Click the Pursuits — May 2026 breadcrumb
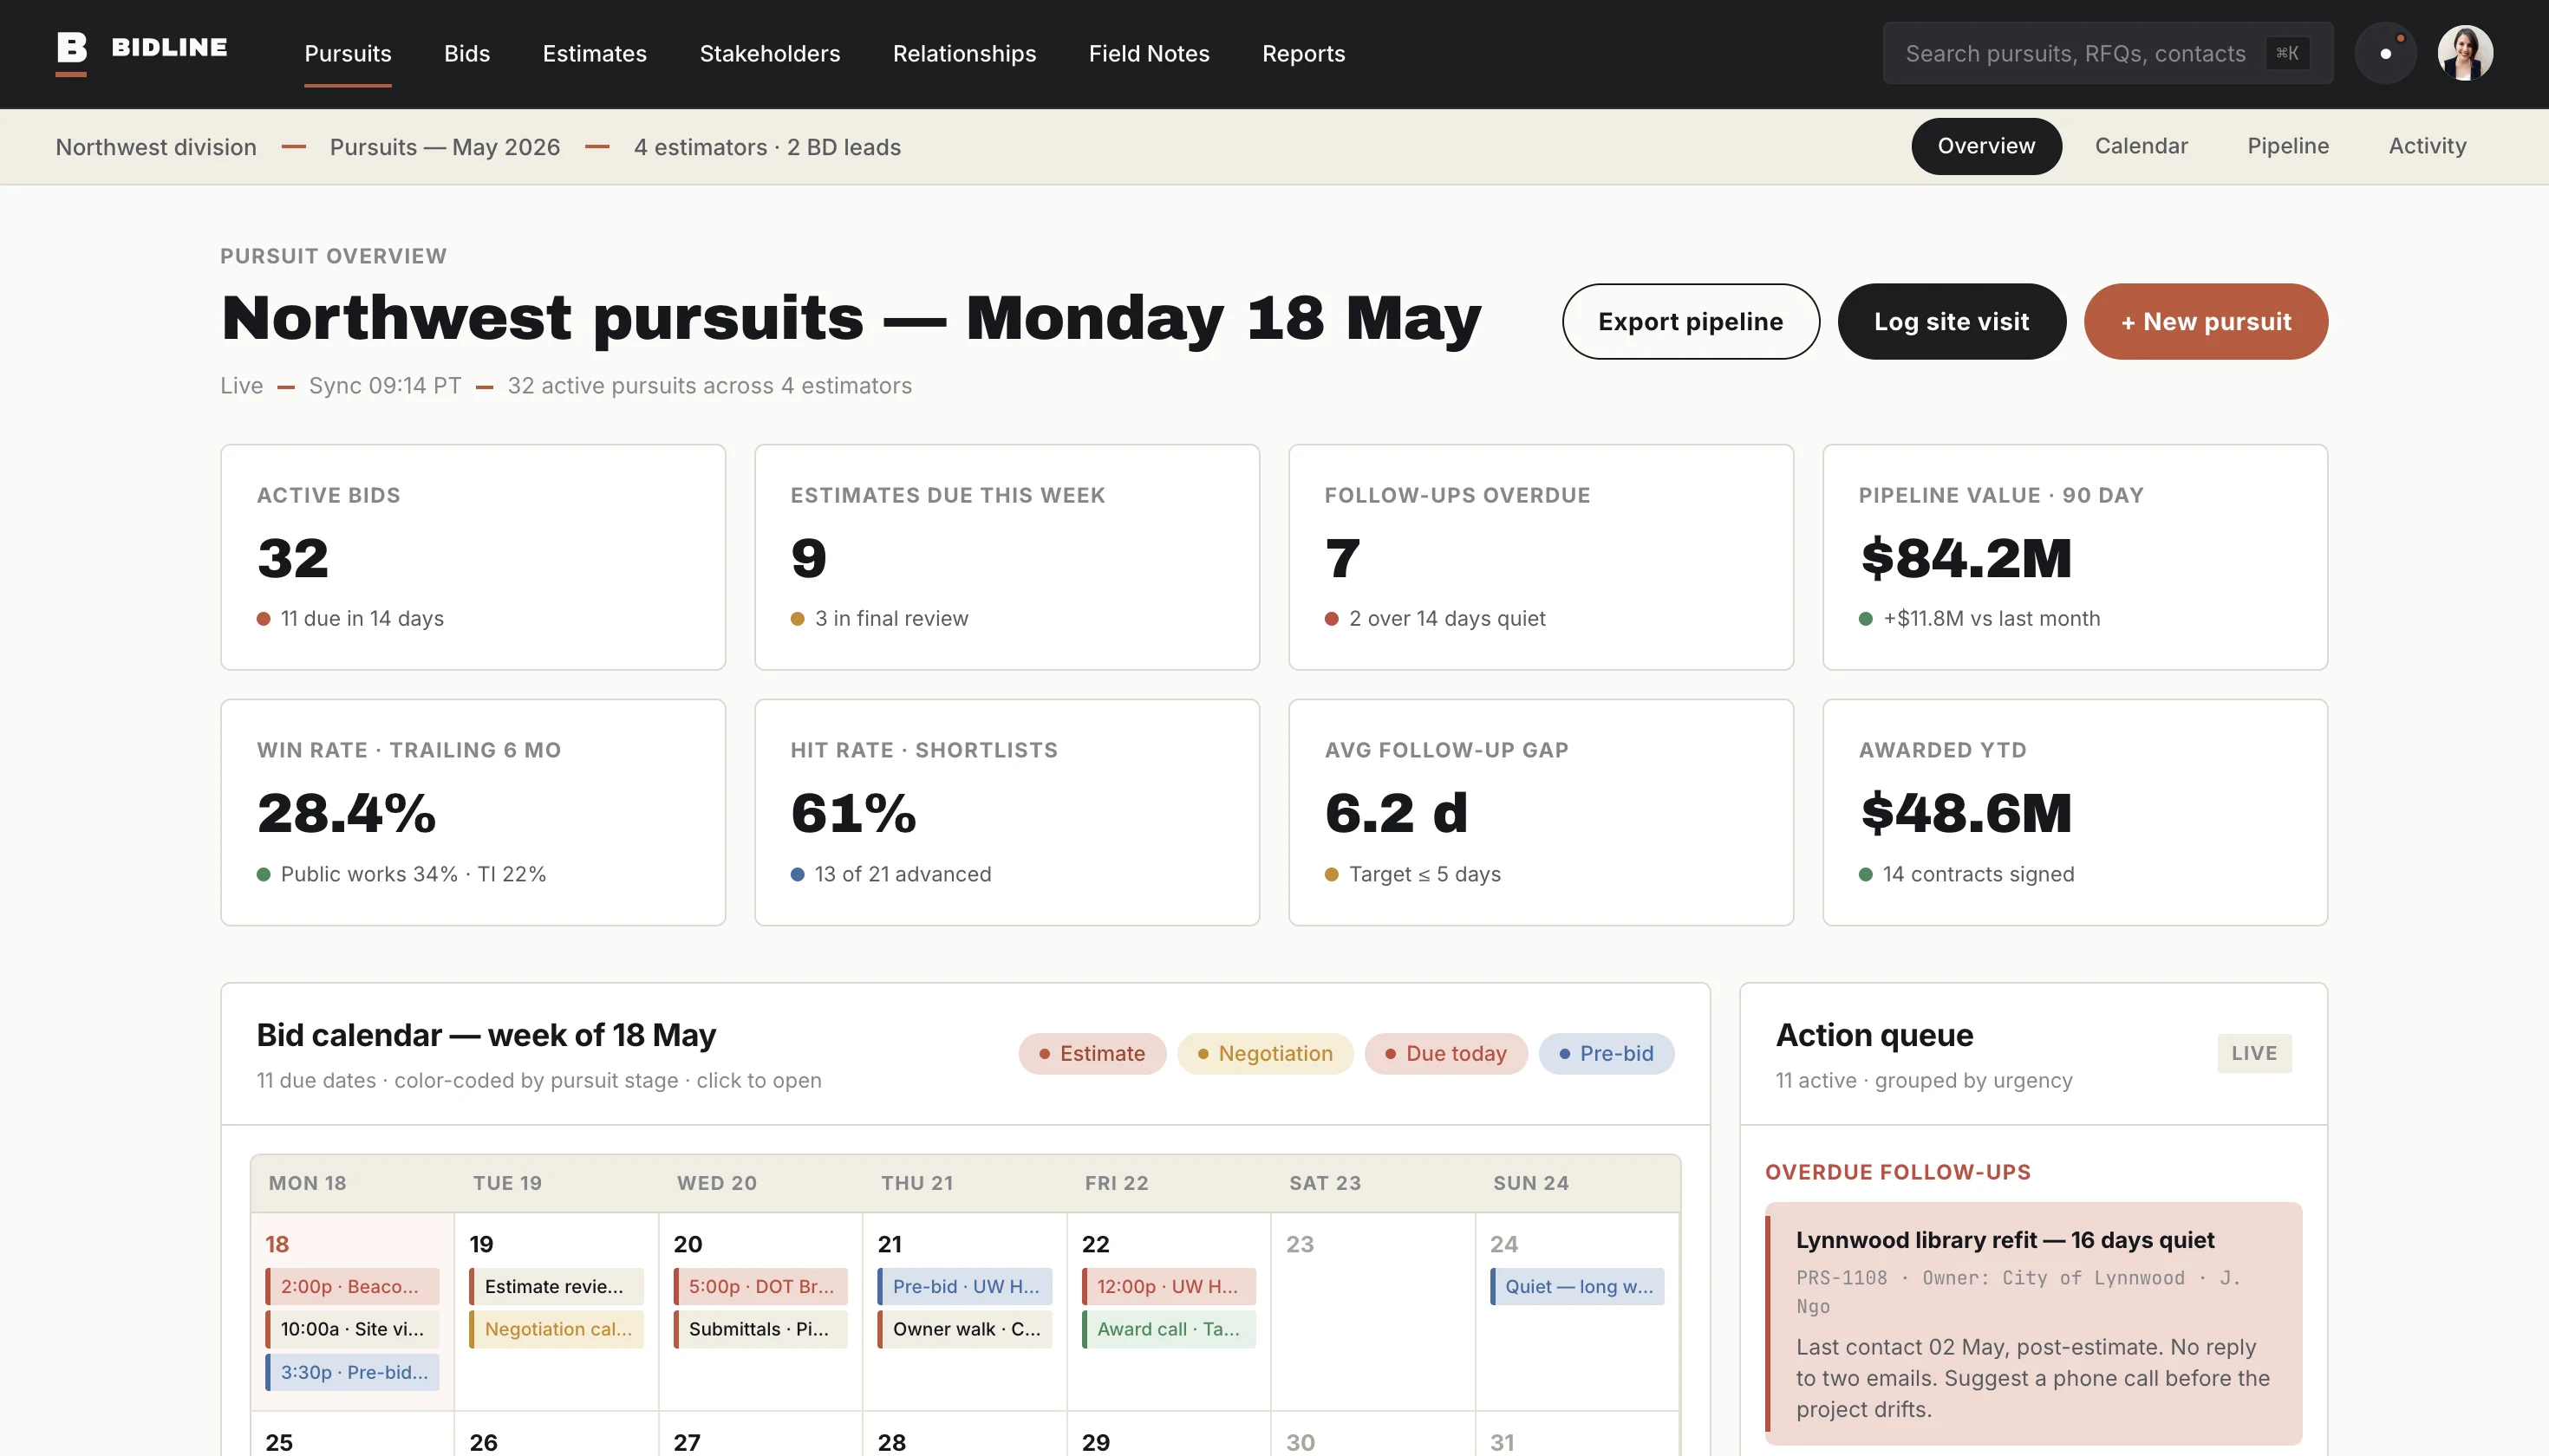 pyautogui.click(x=444, y=147)
